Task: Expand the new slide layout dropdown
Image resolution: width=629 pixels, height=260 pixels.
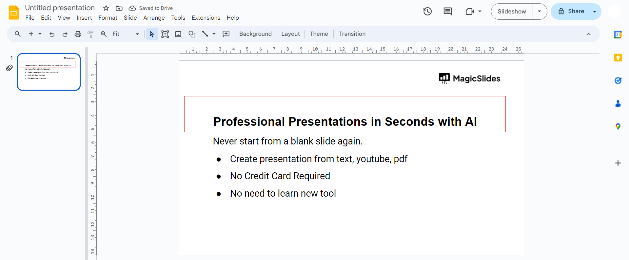Action: [40, 34]
